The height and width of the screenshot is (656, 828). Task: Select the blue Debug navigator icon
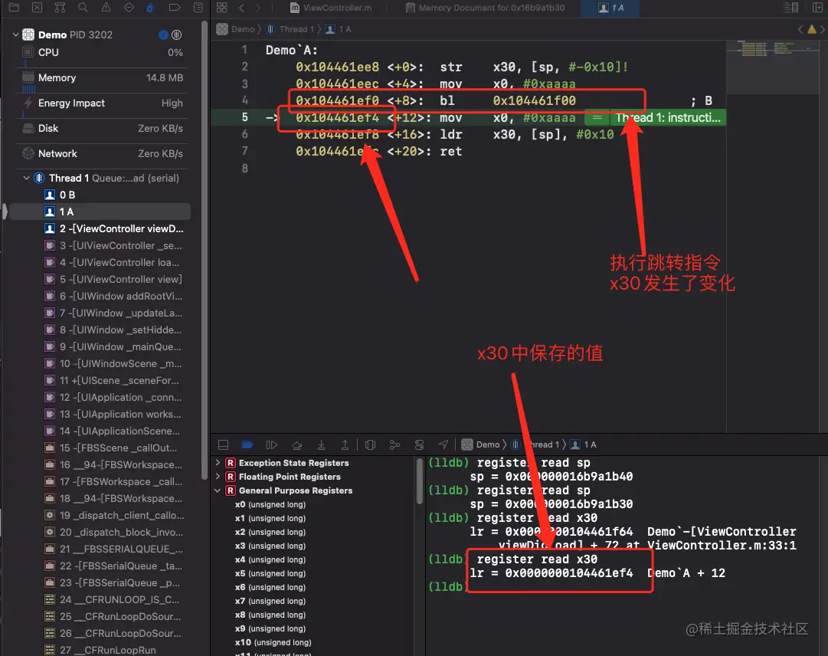(150, 8)
